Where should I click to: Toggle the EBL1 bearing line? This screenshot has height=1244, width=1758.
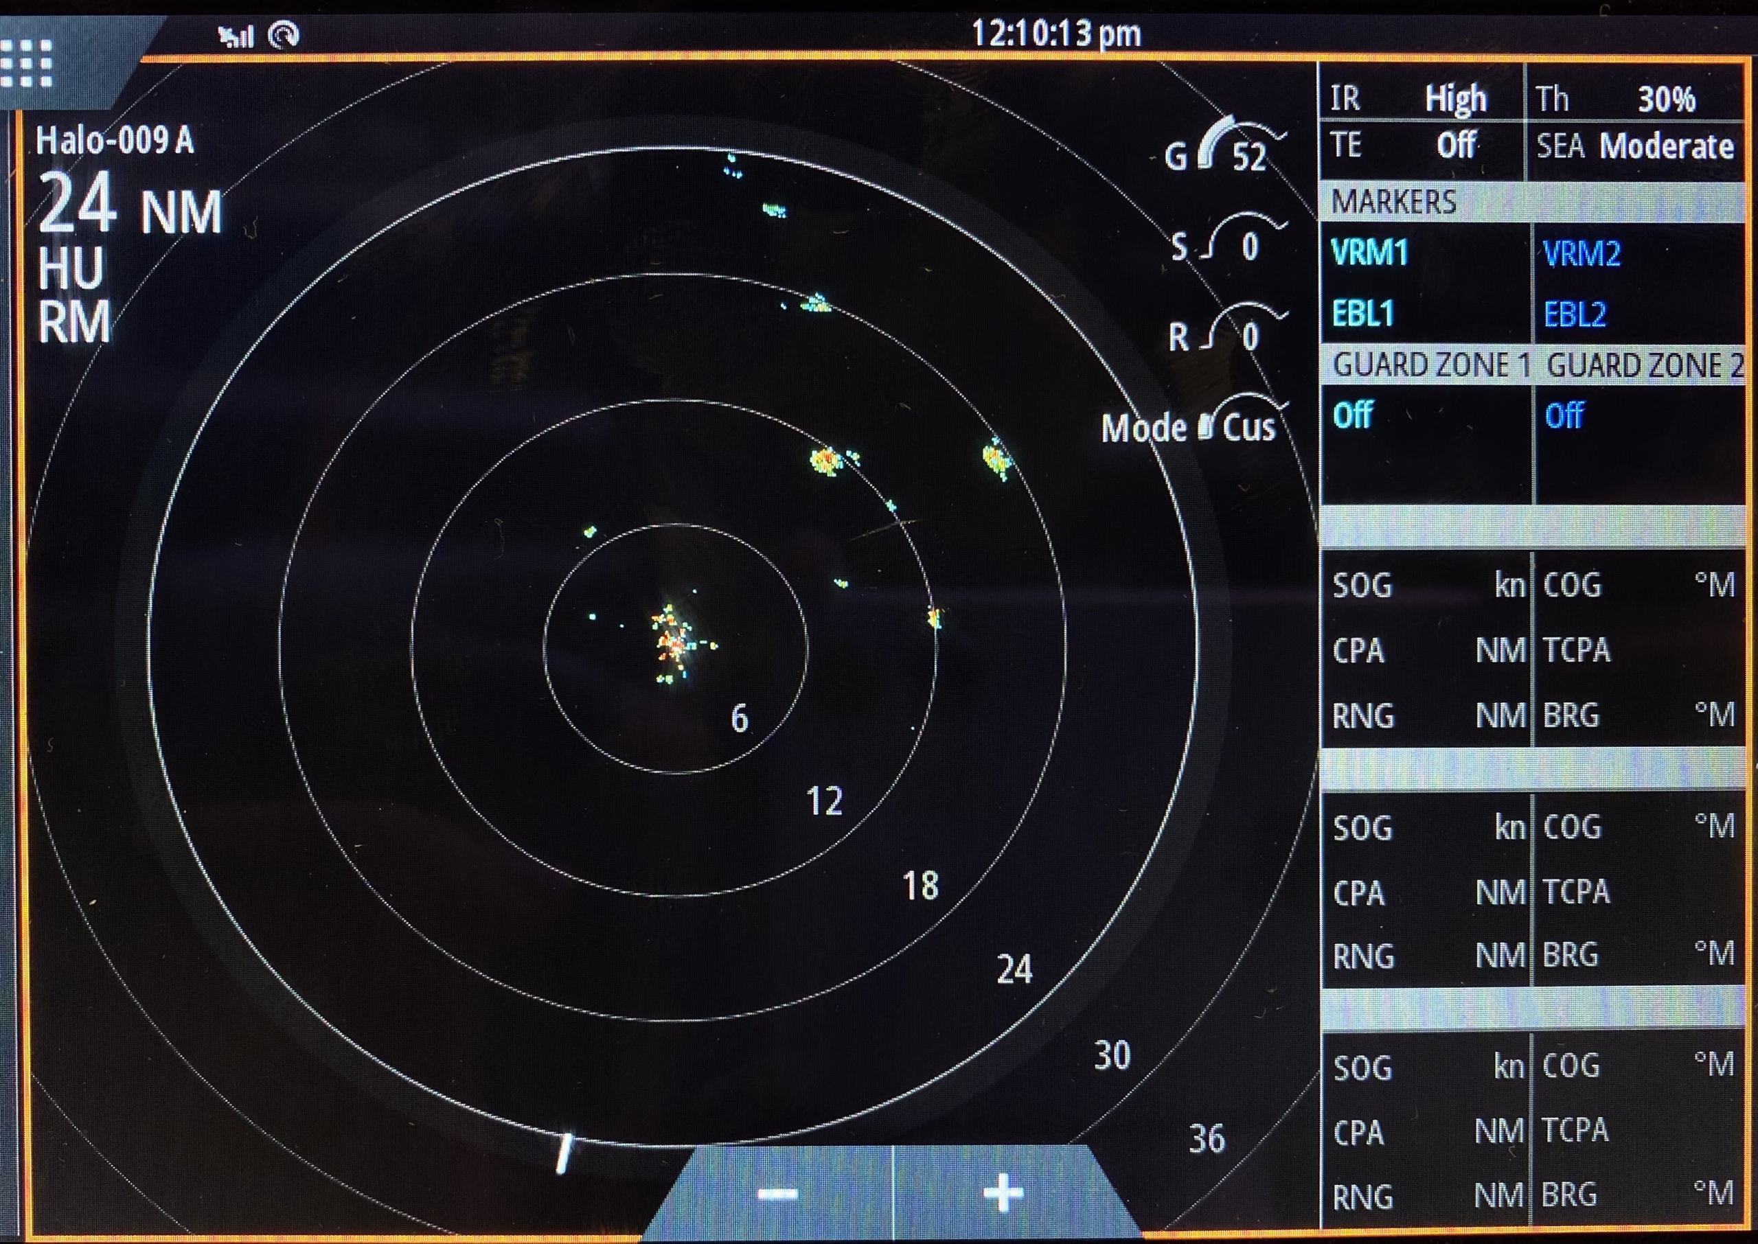(x=1362, y=313)
